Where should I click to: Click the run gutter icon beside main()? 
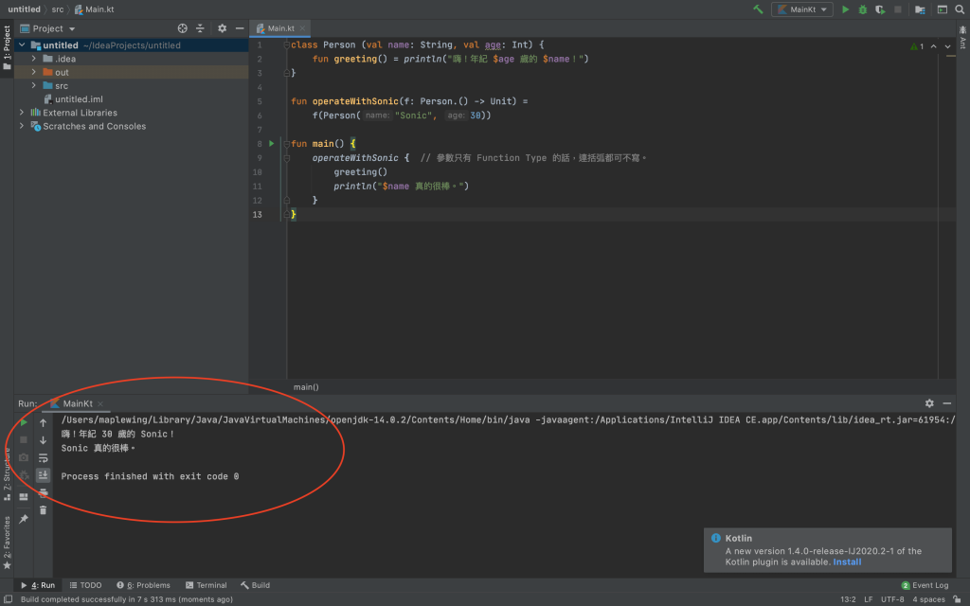(272, 144)
